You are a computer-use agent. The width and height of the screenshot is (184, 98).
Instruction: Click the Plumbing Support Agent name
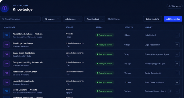coord(155,64)
